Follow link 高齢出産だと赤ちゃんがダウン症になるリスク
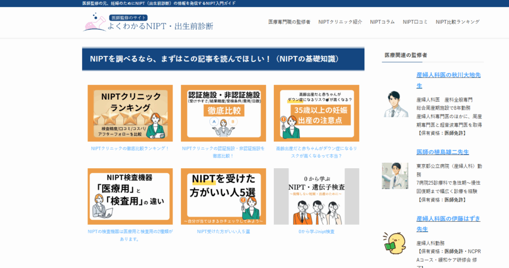 tap(317, 152)
